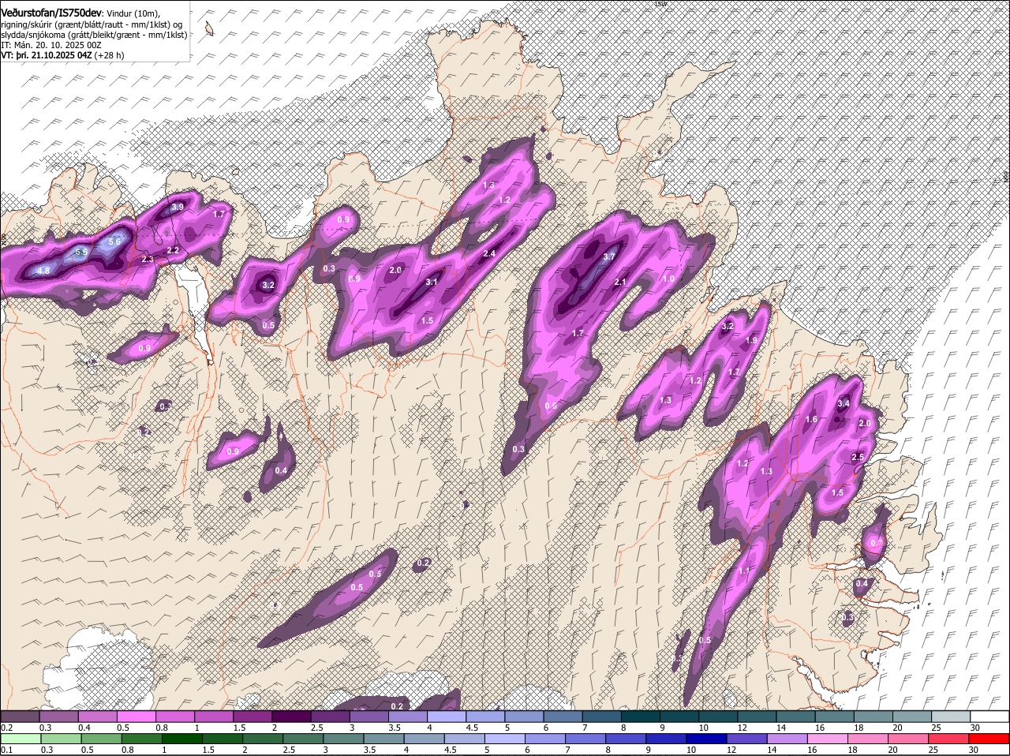
Task: Click the IT initial time line in header
Action: (x=51, y=45)
